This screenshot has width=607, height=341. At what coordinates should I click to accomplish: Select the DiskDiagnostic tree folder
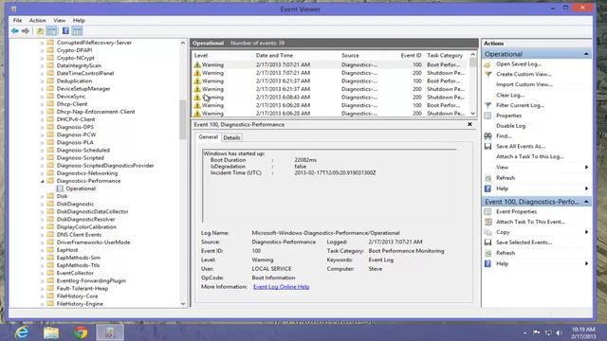(75, 205)
